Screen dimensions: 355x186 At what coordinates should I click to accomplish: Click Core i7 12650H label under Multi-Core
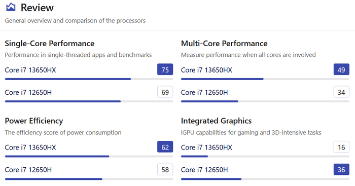click(204, 92)
